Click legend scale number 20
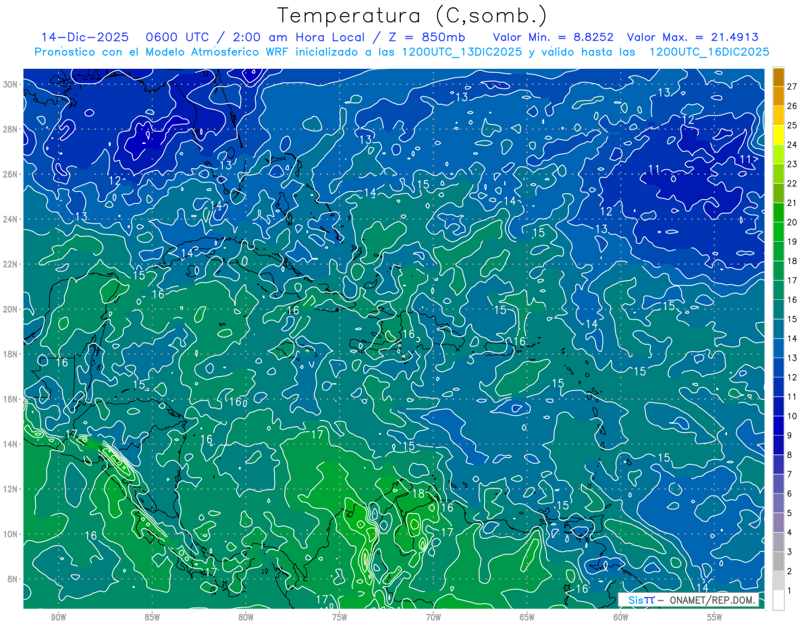Image resolution: width=810 pixels, height=626 pixels. coord(792,222)
